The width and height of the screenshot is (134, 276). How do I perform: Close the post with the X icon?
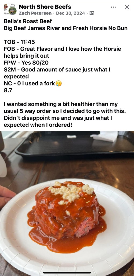tap(127, 7)
